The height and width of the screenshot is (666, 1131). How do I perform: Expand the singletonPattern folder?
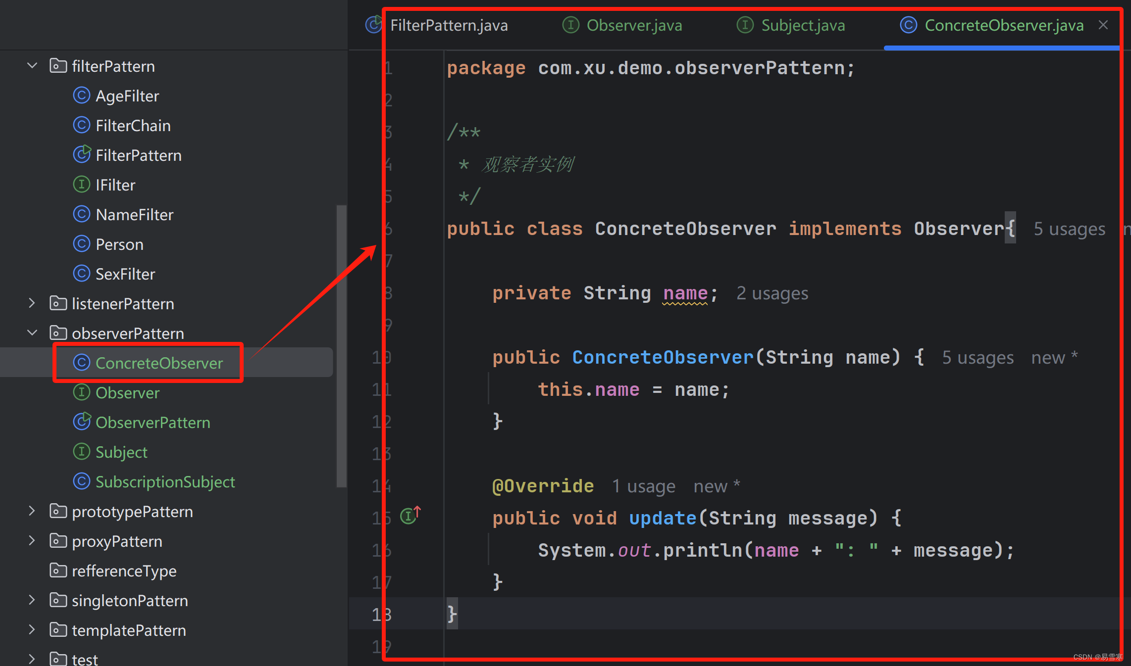(x=32, y=600)
